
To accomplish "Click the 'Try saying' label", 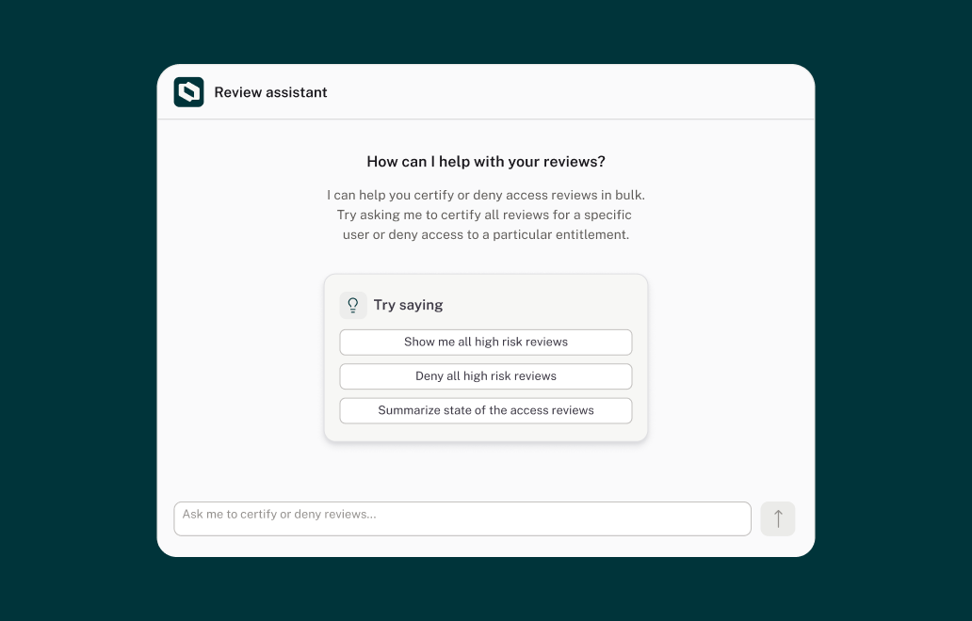I will pos(408,305).
